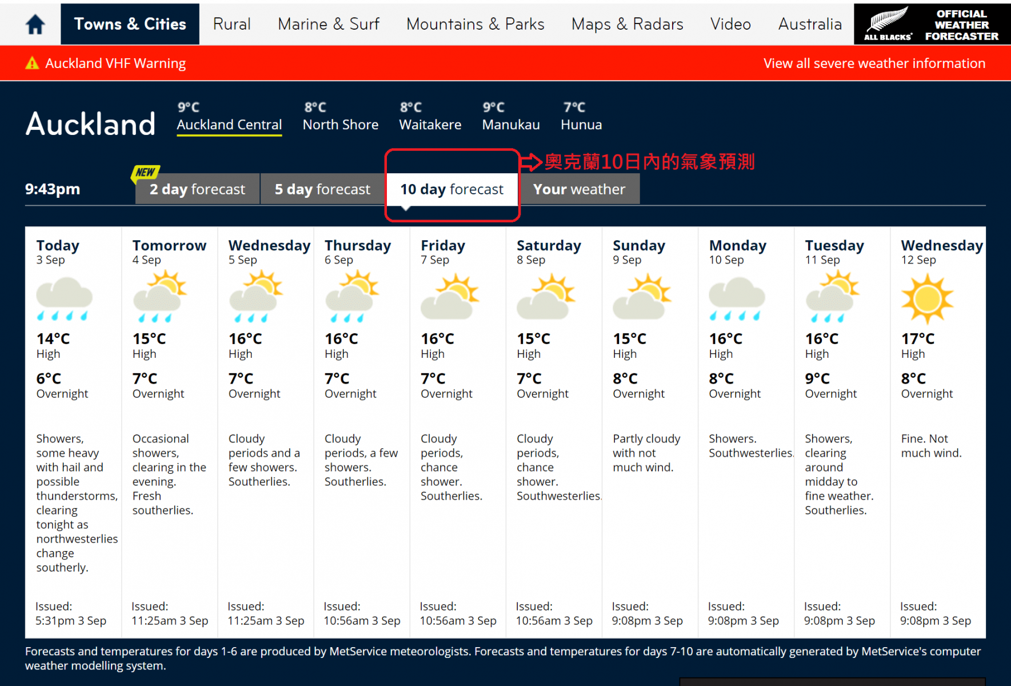1011x686 pixels.
Task: View all severe weather information link
Action: coord(874,63)
